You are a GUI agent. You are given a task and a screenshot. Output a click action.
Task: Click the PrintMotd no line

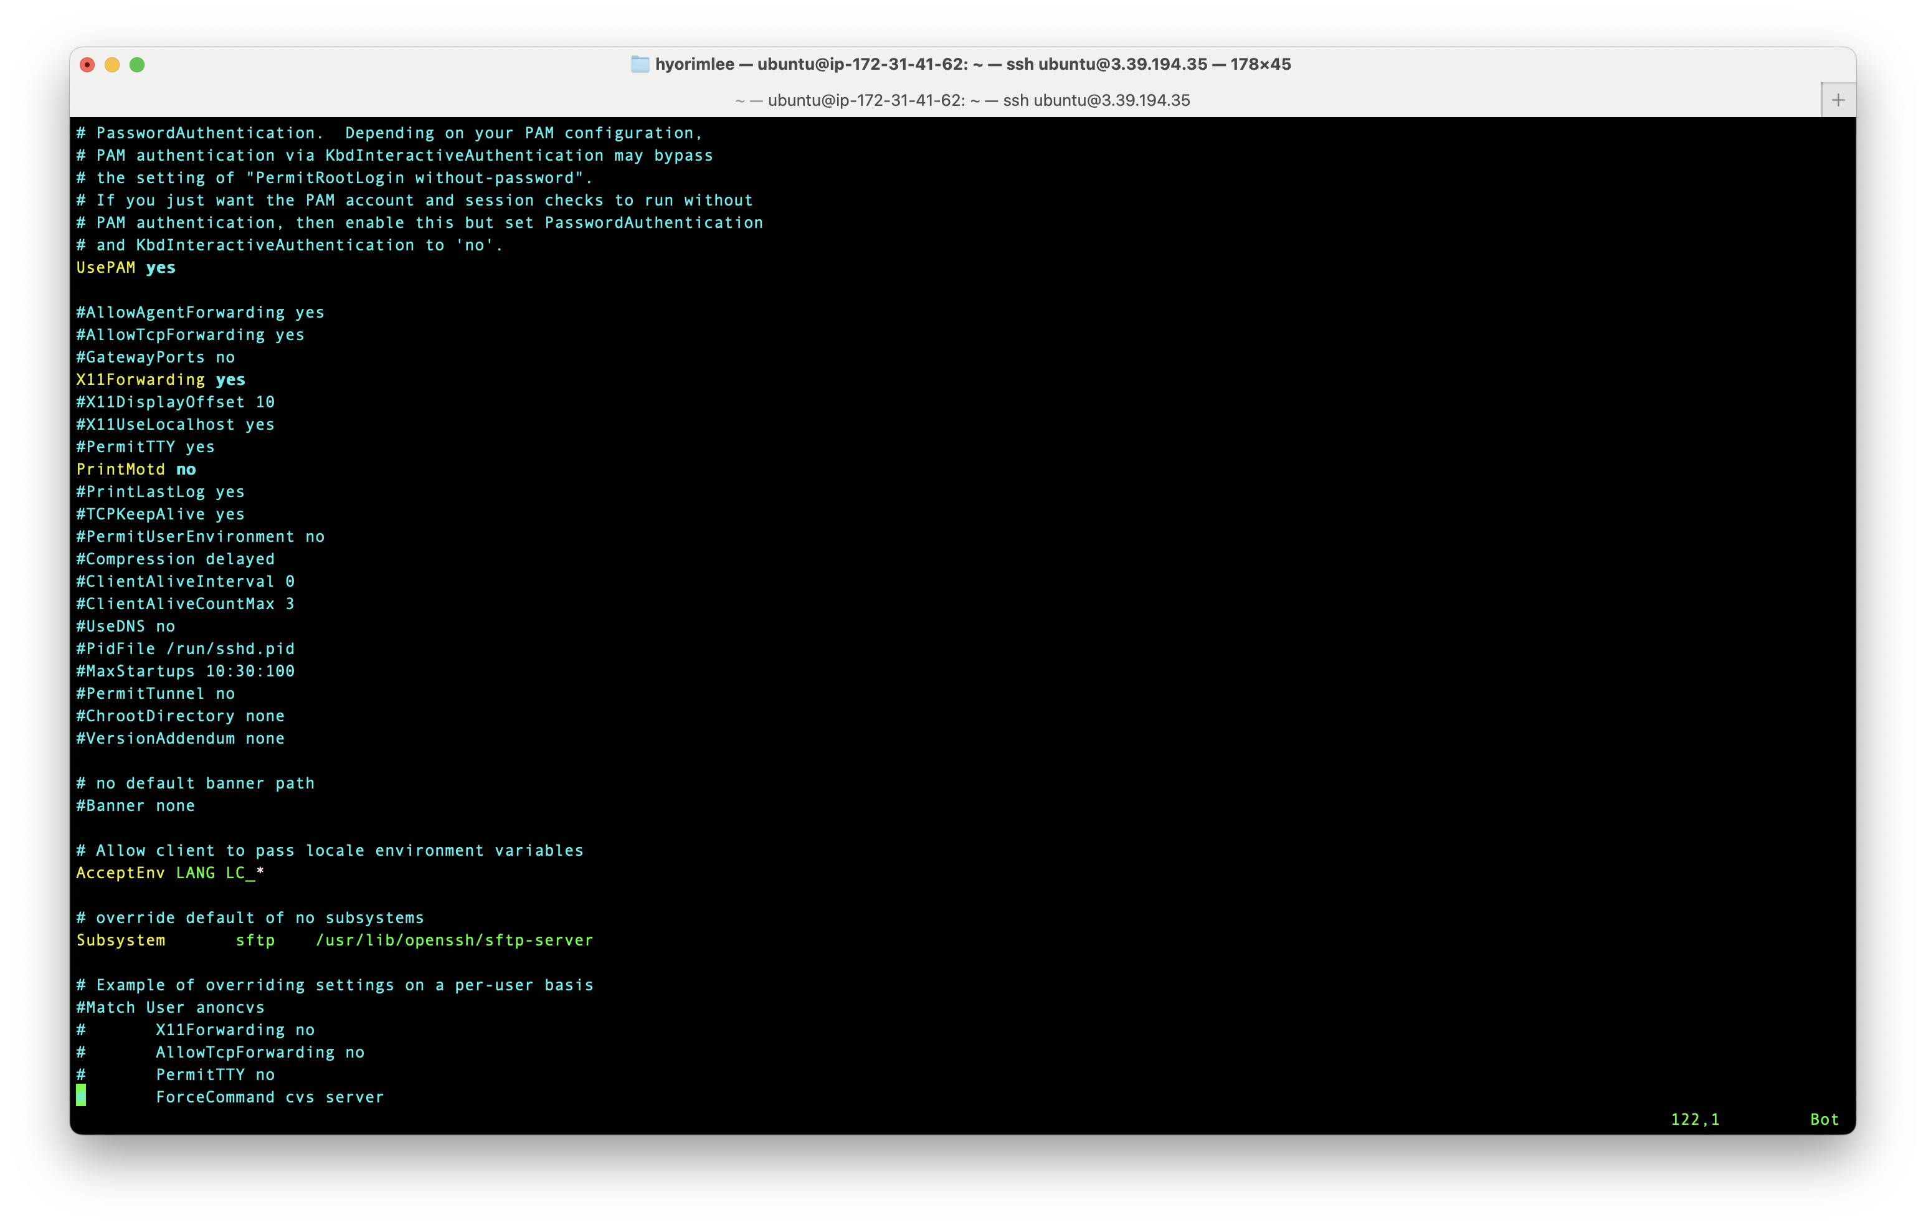pos(136,470)
